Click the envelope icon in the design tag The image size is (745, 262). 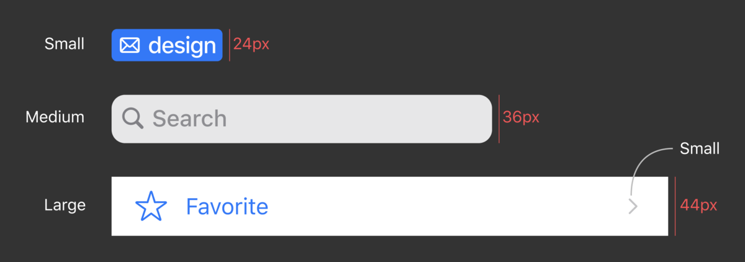[130, 45]
